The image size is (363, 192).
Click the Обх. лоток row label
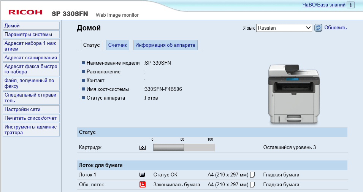[92, 185]
